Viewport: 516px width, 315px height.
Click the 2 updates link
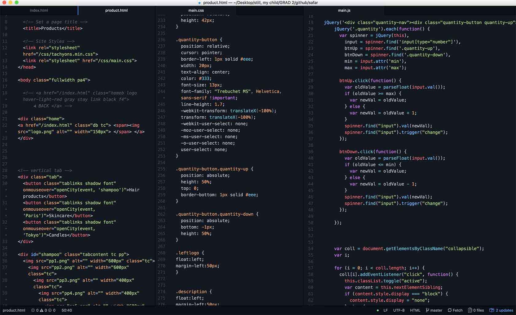504,310
